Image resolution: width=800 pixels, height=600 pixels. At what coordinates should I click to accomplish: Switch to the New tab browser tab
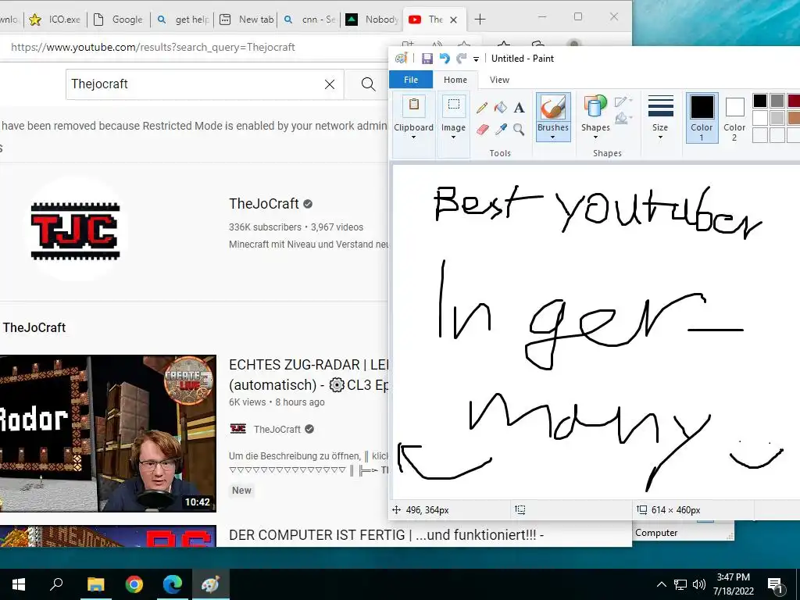[246, 20]
